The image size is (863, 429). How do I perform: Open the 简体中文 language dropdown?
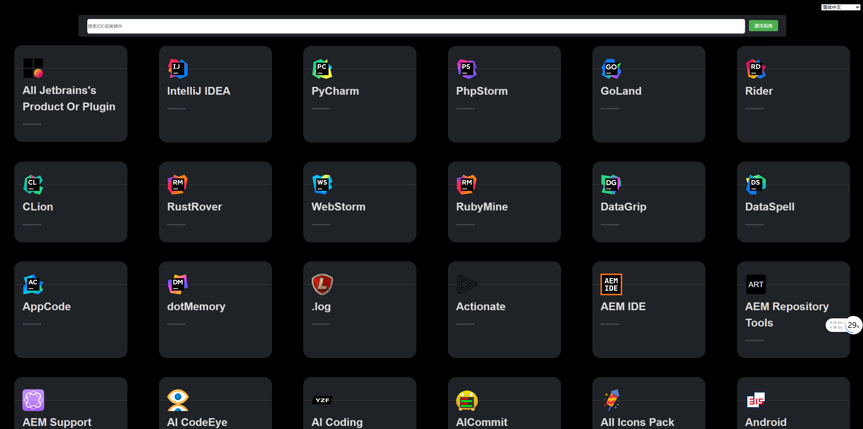(840, 7)
